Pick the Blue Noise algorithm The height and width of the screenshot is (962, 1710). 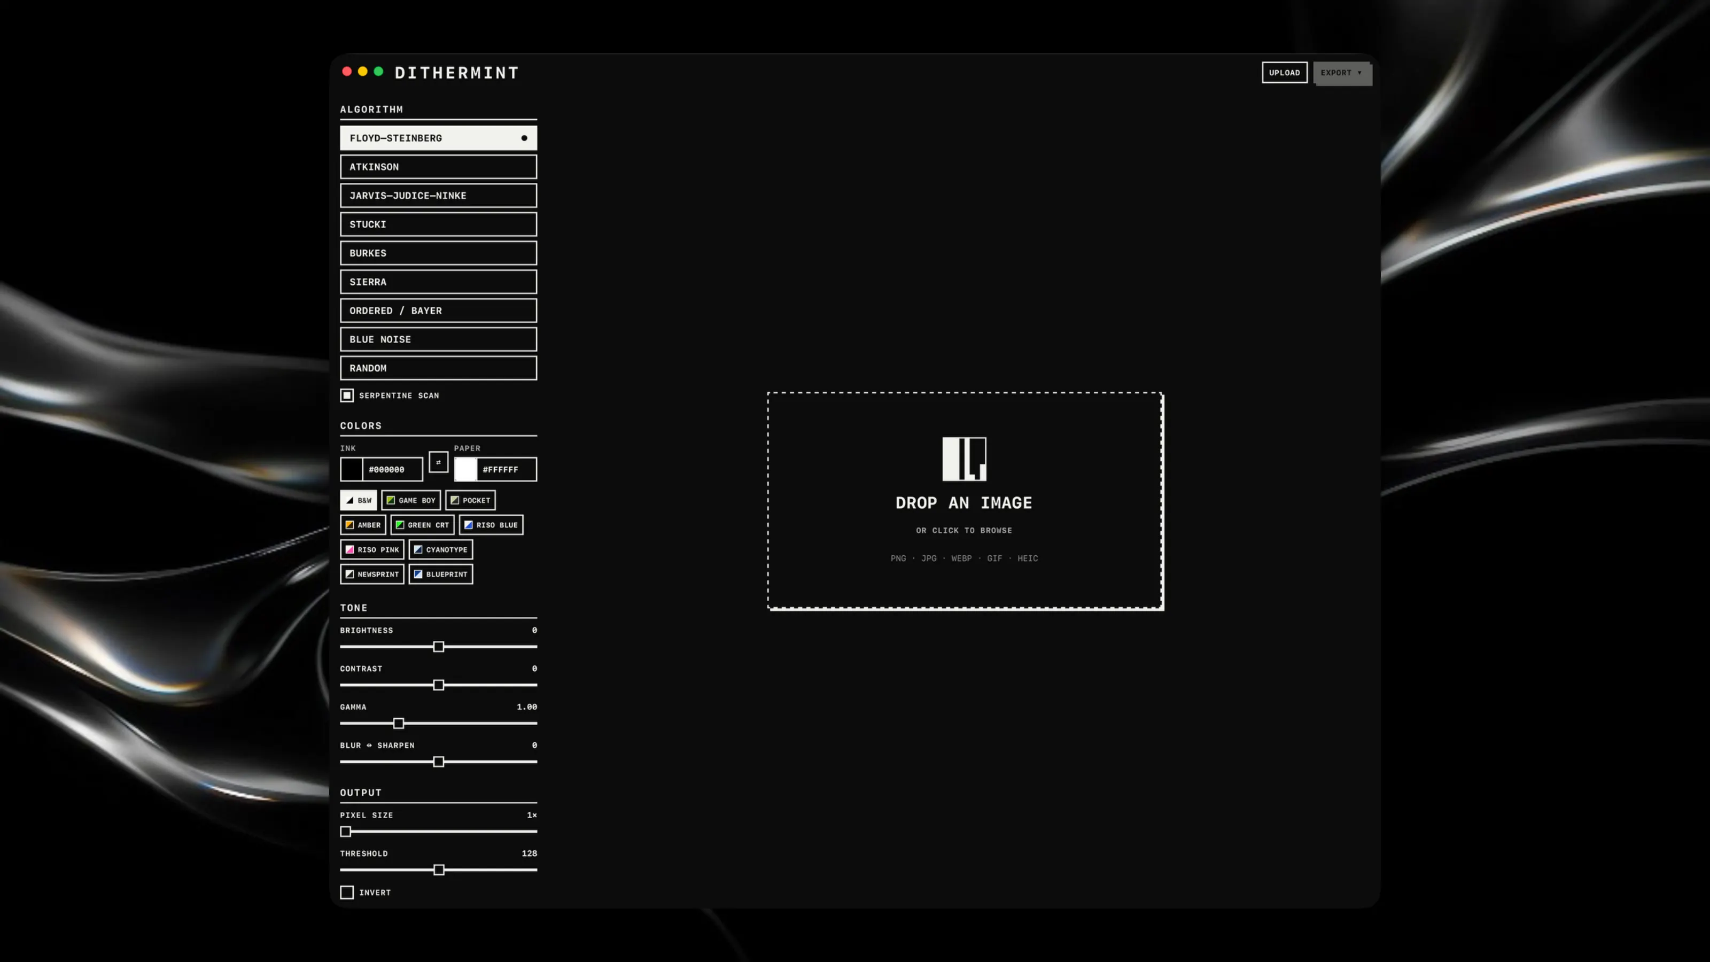[438, 339]
